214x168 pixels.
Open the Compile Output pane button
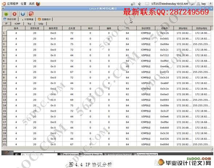tap(146, 155)
